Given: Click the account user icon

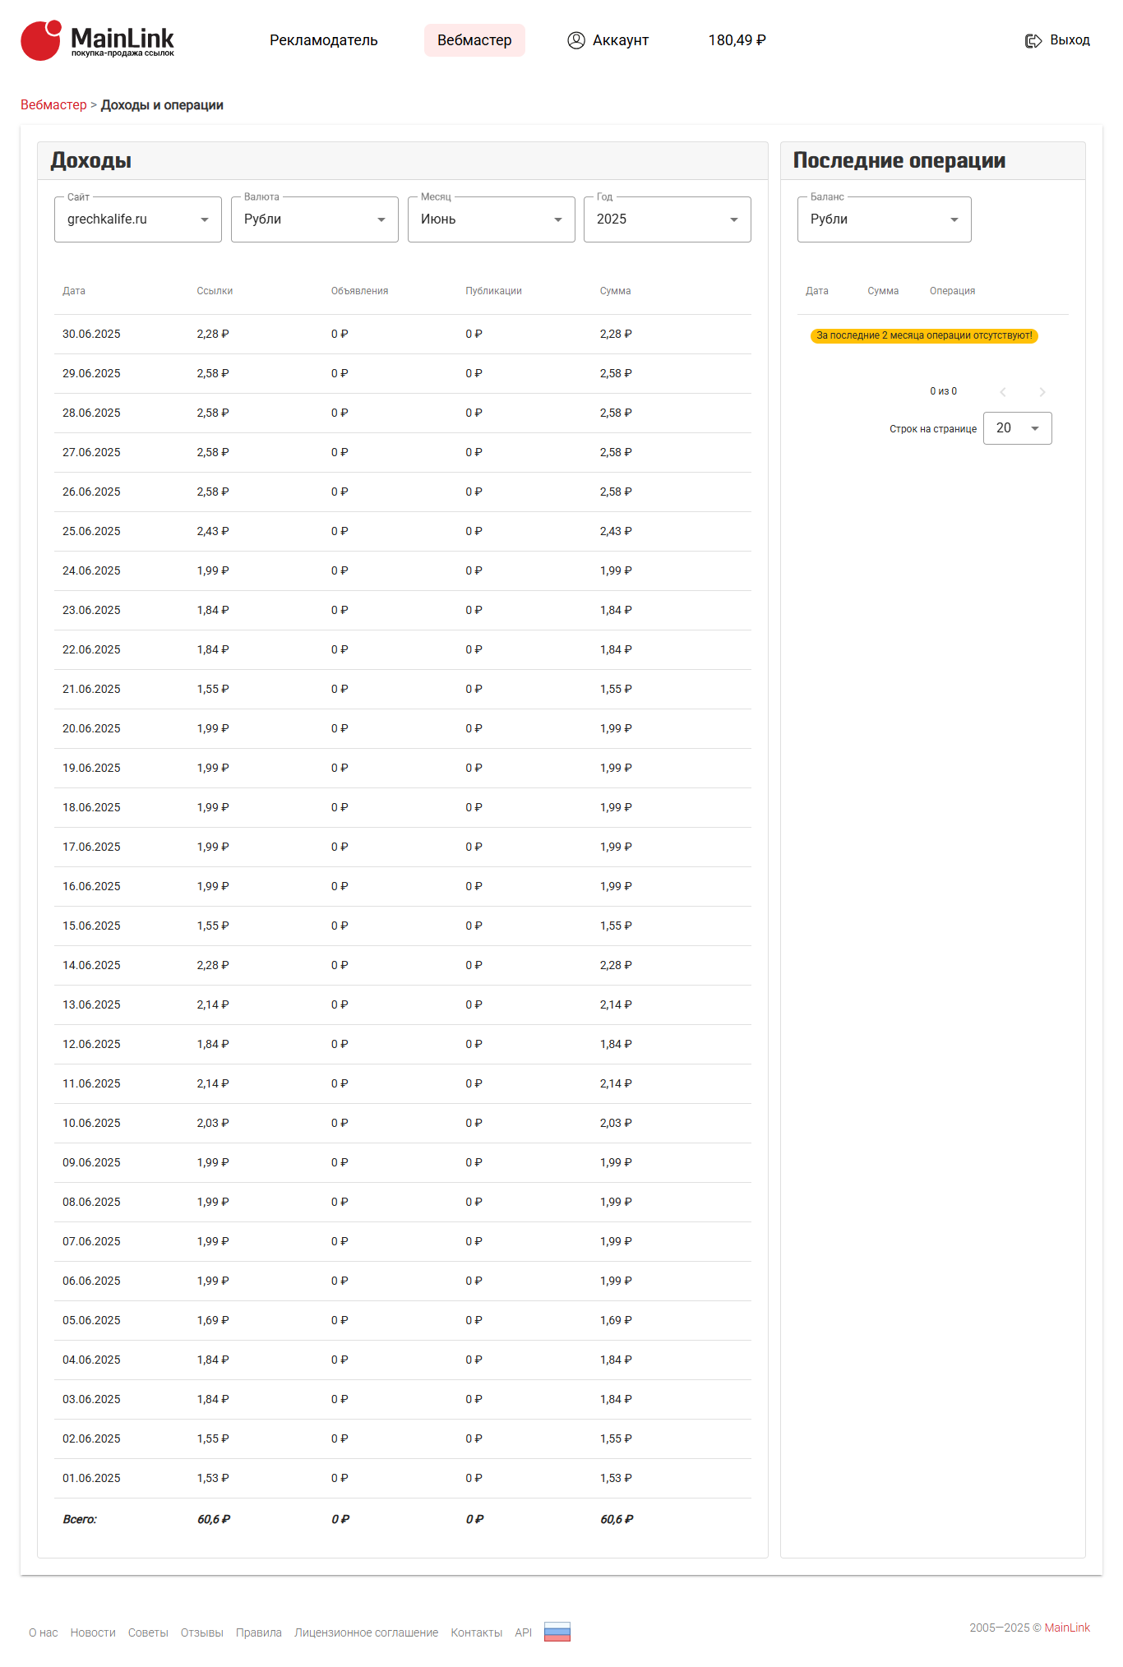Looking at the screenshot, I should [575, 40].
